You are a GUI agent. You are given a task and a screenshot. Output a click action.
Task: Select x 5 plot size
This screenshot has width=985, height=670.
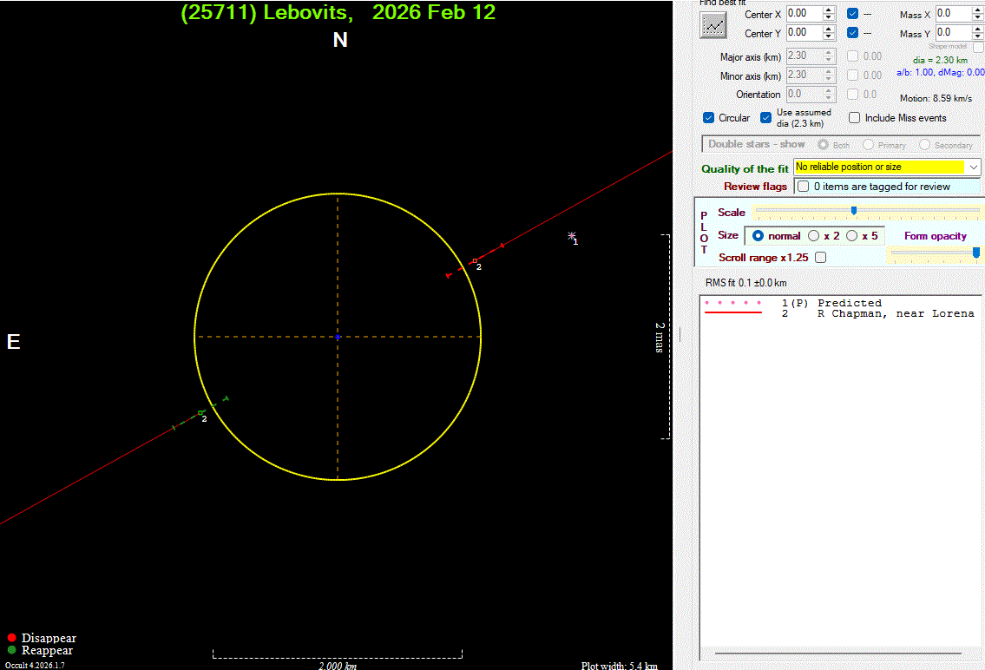pos(852,236)
